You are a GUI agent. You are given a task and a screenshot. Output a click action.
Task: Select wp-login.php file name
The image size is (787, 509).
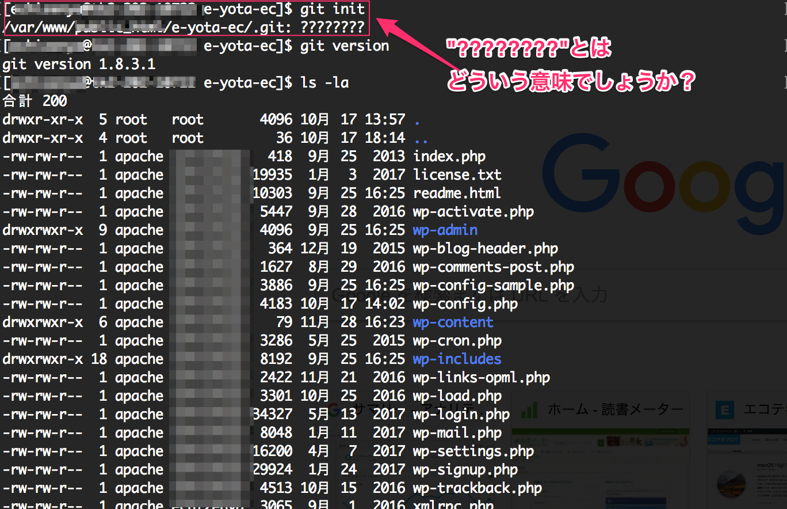point(461,415)
